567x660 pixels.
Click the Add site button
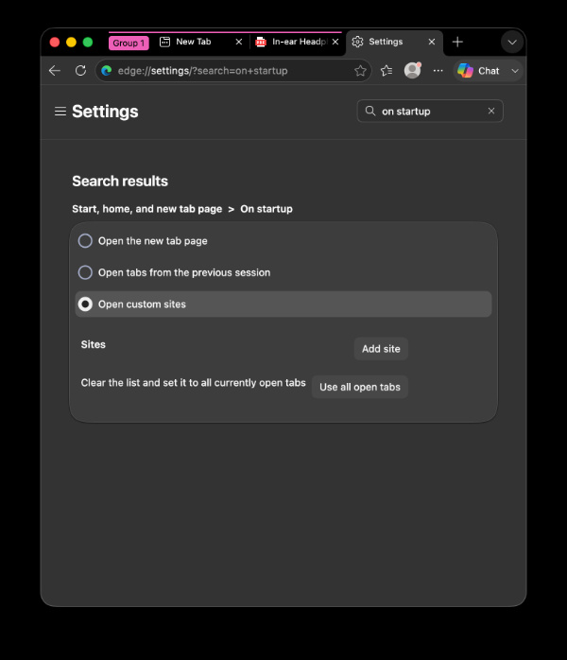(x=381, y=349)
